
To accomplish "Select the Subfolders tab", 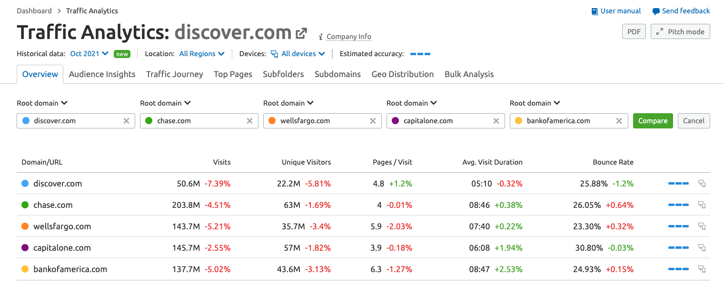I will [x=283, y=74].
